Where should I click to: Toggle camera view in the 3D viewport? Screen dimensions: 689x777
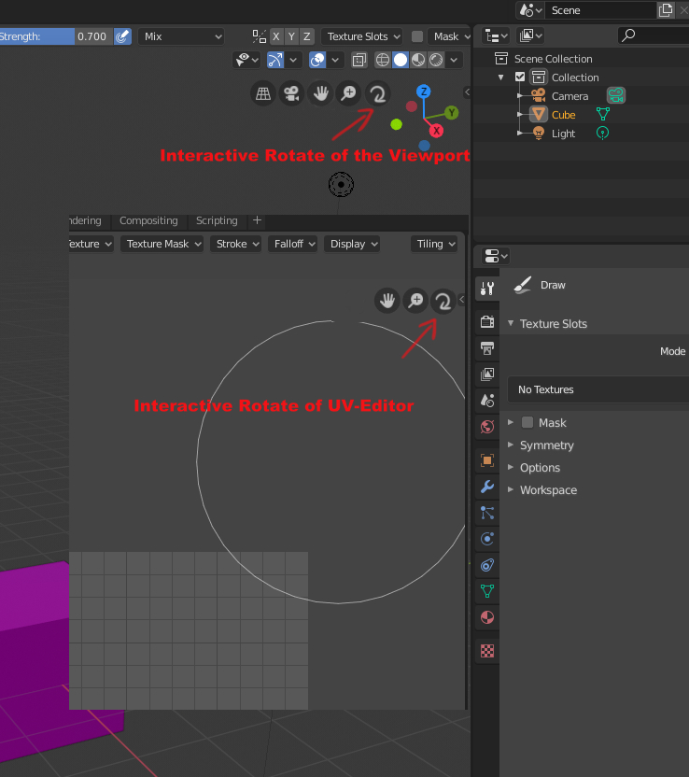[x=291, y=93]
